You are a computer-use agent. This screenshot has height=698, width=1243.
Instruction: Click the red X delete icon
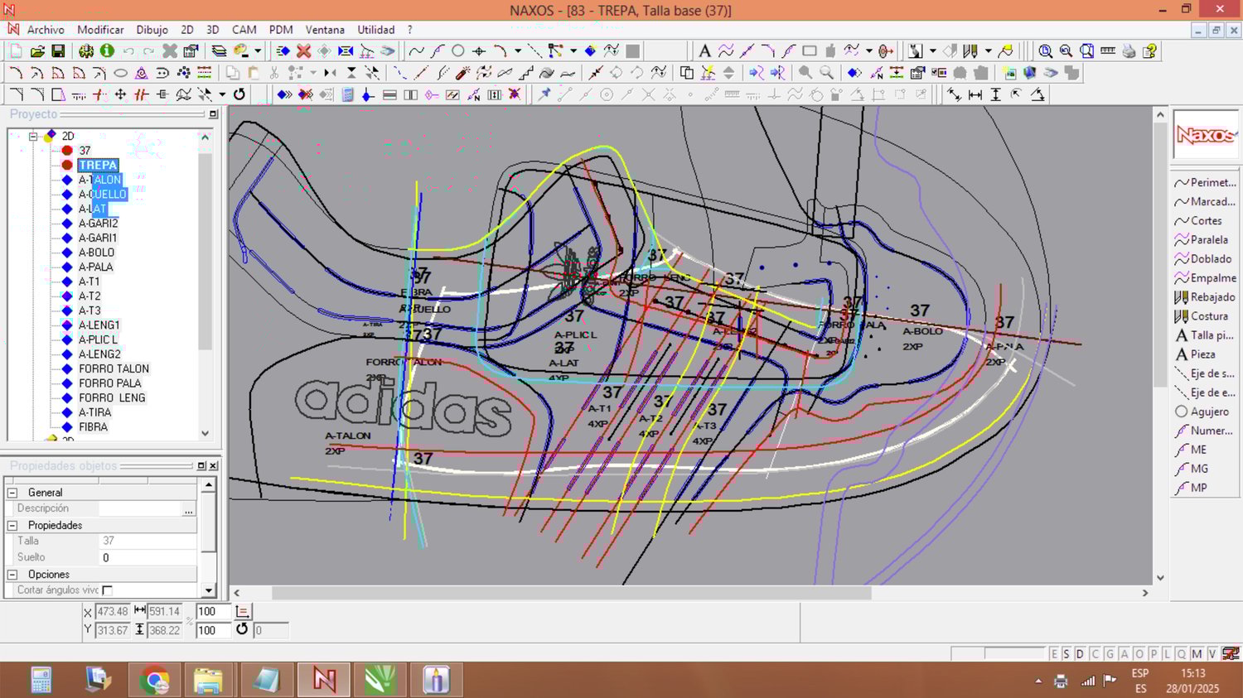point(304,51)
